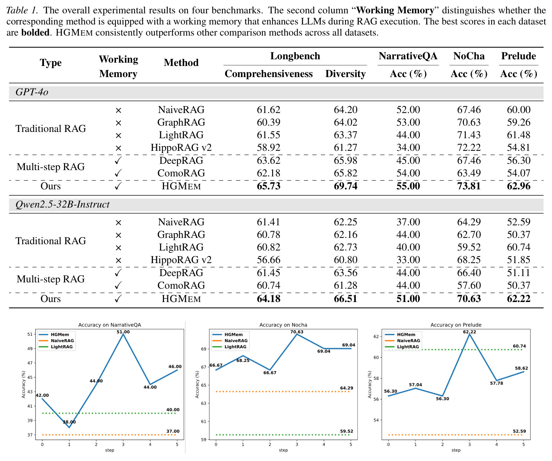Screen dimensions: 552x461
Task: Select the bold GPT-4o HGMem diversity value 69.74
Action: point(345,186)
